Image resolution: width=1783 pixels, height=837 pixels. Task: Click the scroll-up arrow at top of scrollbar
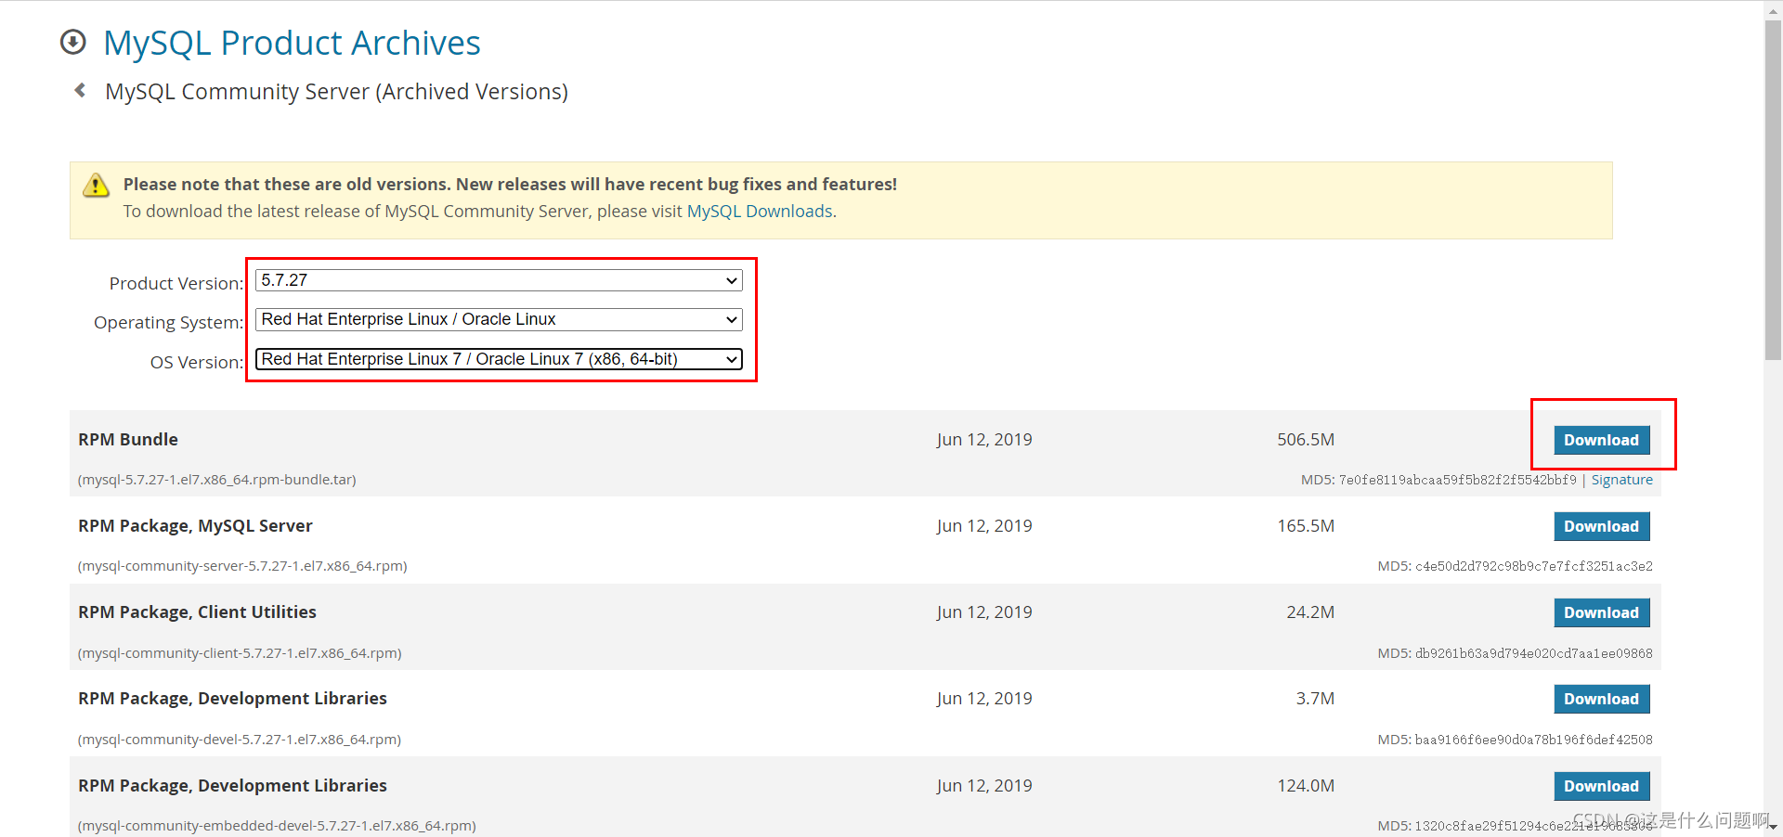point(1772,7)
